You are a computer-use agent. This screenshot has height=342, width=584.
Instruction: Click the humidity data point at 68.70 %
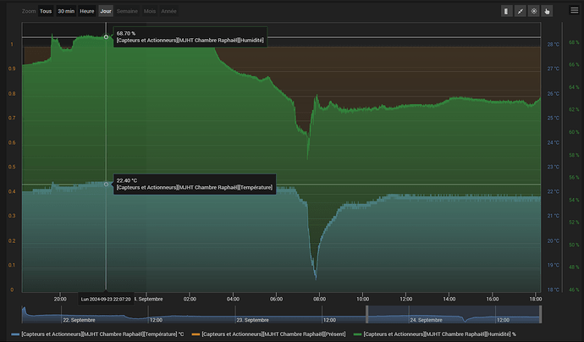pyautogui.click(x=106, y=36)
